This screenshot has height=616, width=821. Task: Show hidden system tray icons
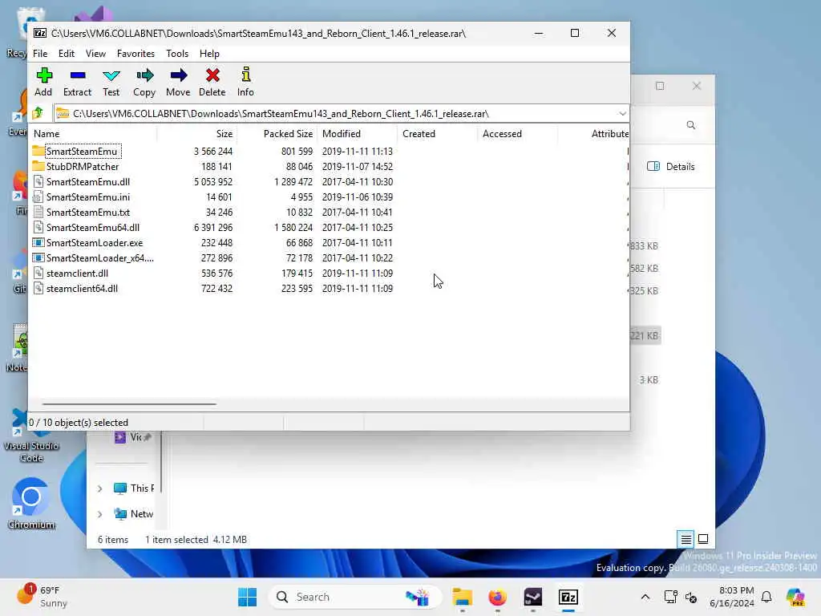coord(645,597)
